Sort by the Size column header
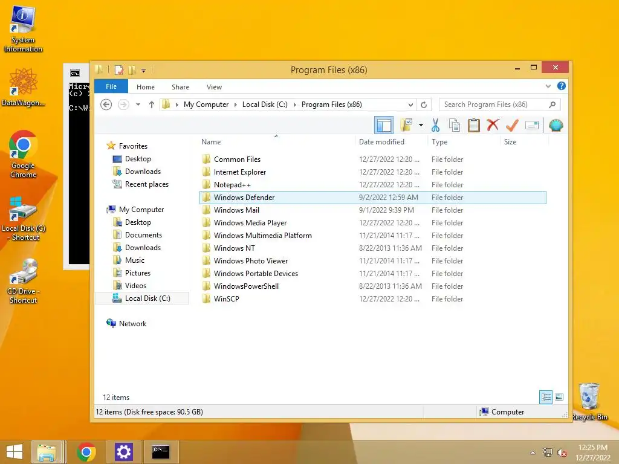This screenshot has height=464, width=619. click(x=510, y=141)
